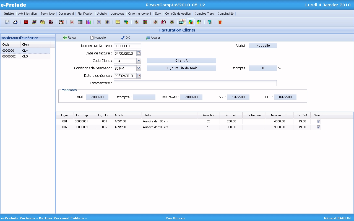Image resolution: width=354 pixels, height=221 pixels.
Task: Click the black grid table toolbar icon
Action: 80,22
